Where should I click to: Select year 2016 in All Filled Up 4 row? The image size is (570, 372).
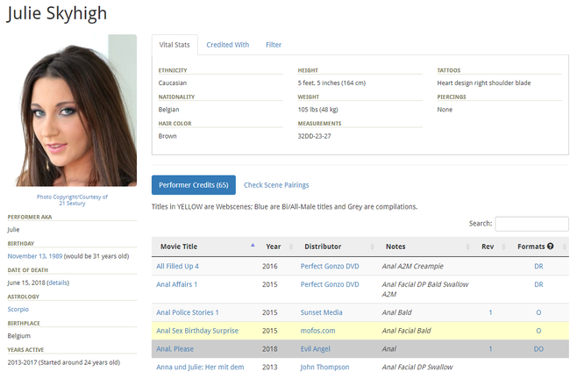pos(270,266)
